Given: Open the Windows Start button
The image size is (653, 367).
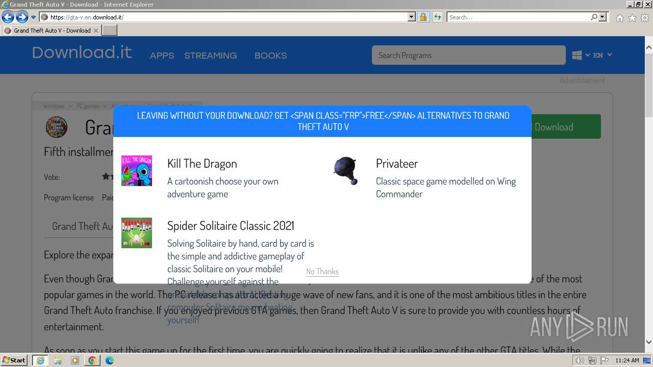Looking at the screenshot, I should pos(14,360).
